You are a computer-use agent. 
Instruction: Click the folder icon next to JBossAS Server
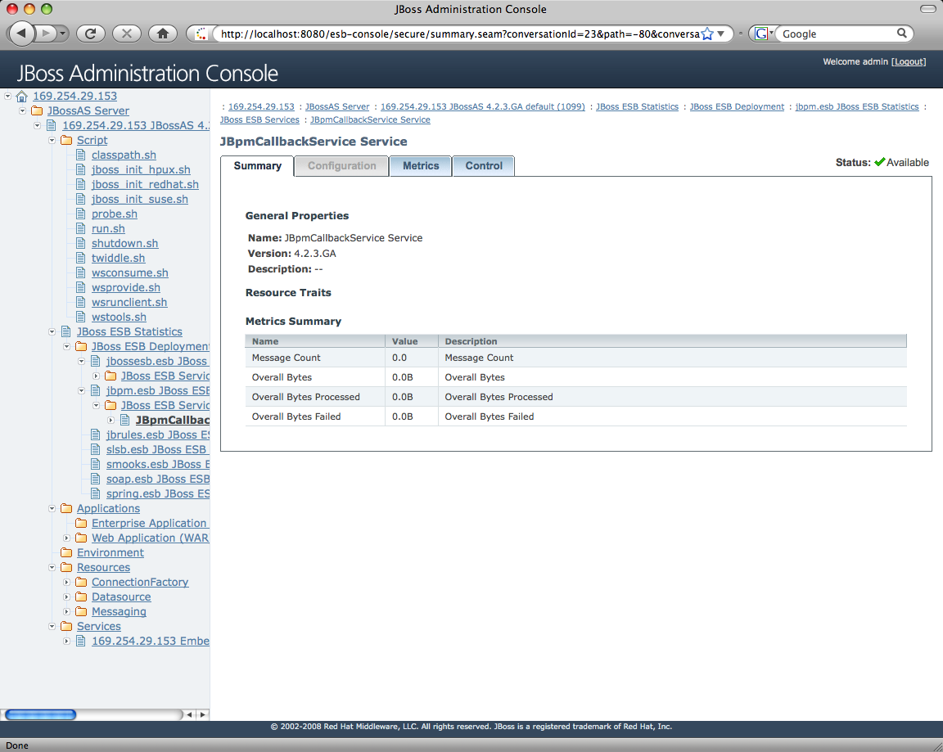click(x=37, y=110)
